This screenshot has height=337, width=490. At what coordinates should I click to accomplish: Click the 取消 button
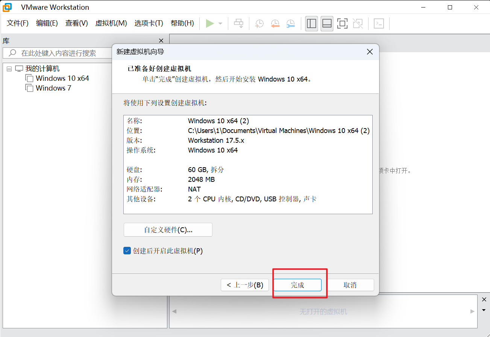[x=350, y=285]
